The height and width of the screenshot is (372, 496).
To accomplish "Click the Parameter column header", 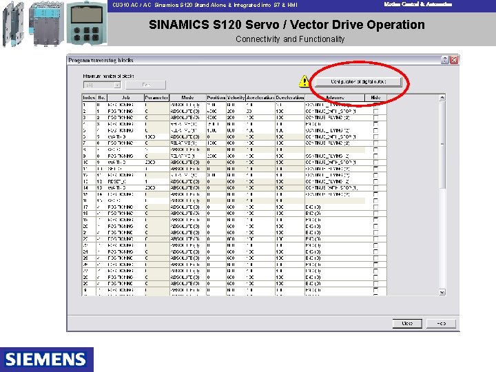I will pyautogui.click(x=157, y=98).
